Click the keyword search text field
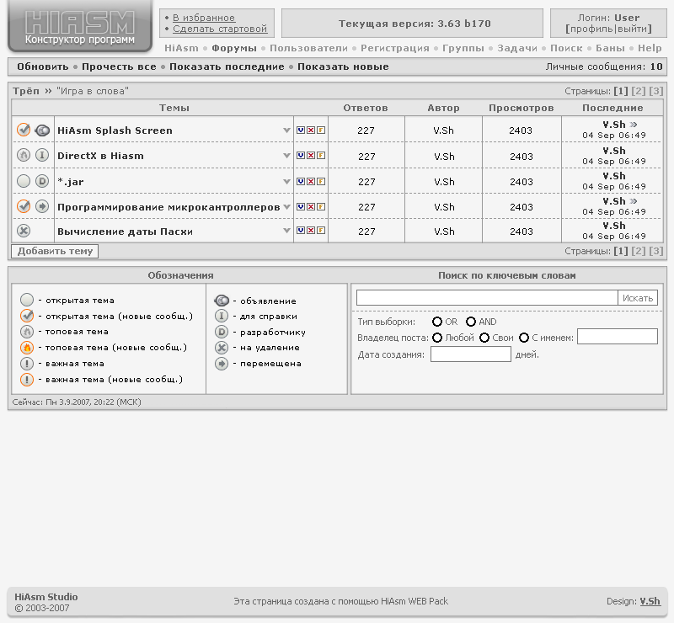Viewport: 674px width, 623px height. 487,298
